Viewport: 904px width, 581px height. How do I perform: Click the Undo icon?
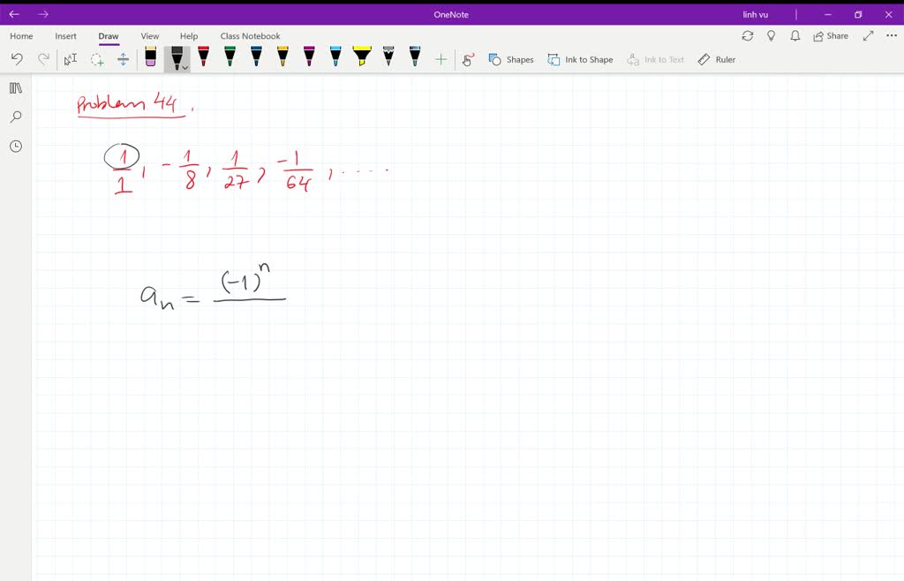[17, 58]
